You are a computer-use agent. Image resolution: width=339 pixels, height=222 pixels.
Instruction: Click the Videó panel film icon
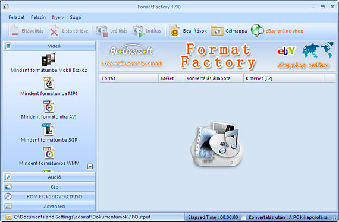pos(8,46)
